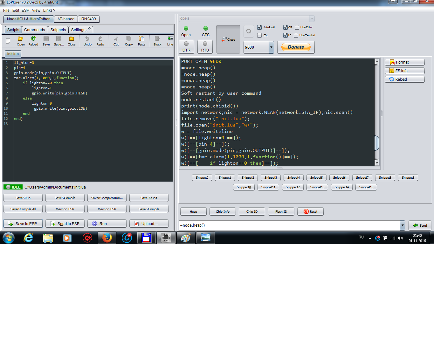Uncheck the CR checkbox
This screenshot has width=440, height=358.
coord(285,27)
